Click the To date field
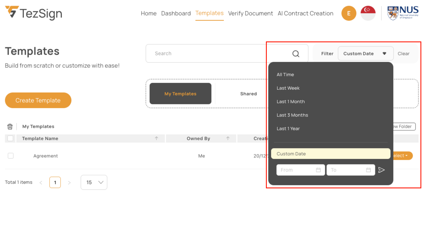 pyautogui.click(x=351, y=170)
